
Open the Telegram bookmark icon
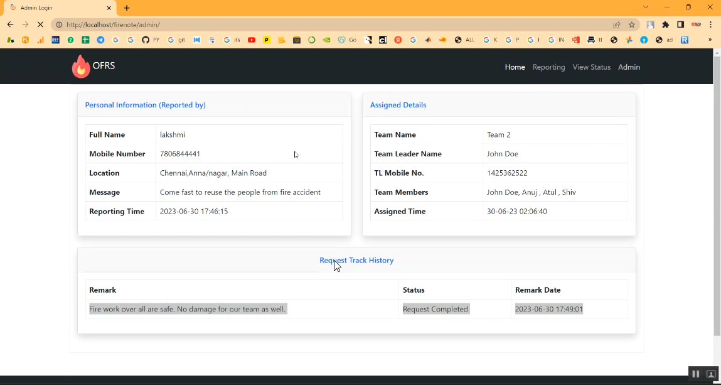100,40
